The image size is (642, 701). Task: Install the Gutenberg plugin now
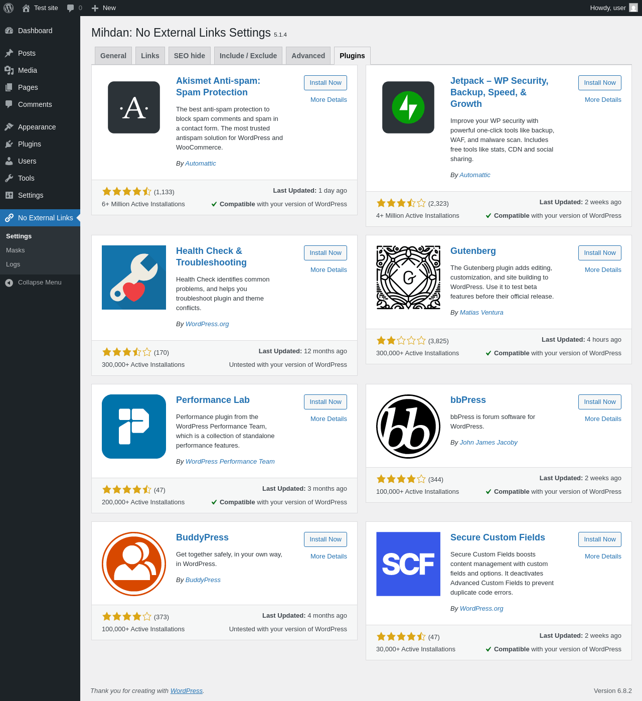[599, 253]
